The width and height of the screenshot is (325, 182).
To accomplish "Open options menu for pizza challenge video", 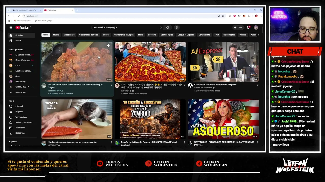I will [x=185, y=85].
